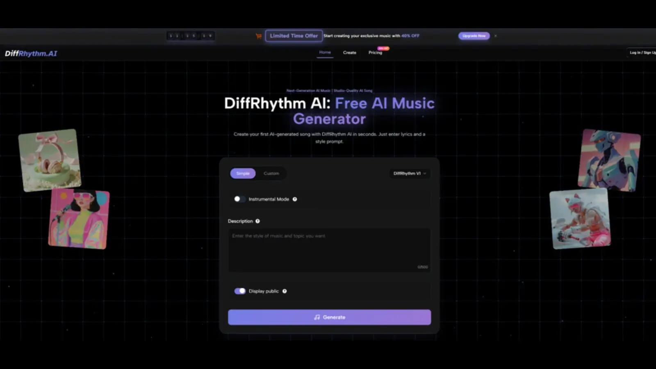Click the help icon next to Instrumental Mode
The height and width of the screenshot is (369, 656).
pyautogui.click(x=294, y=199)
